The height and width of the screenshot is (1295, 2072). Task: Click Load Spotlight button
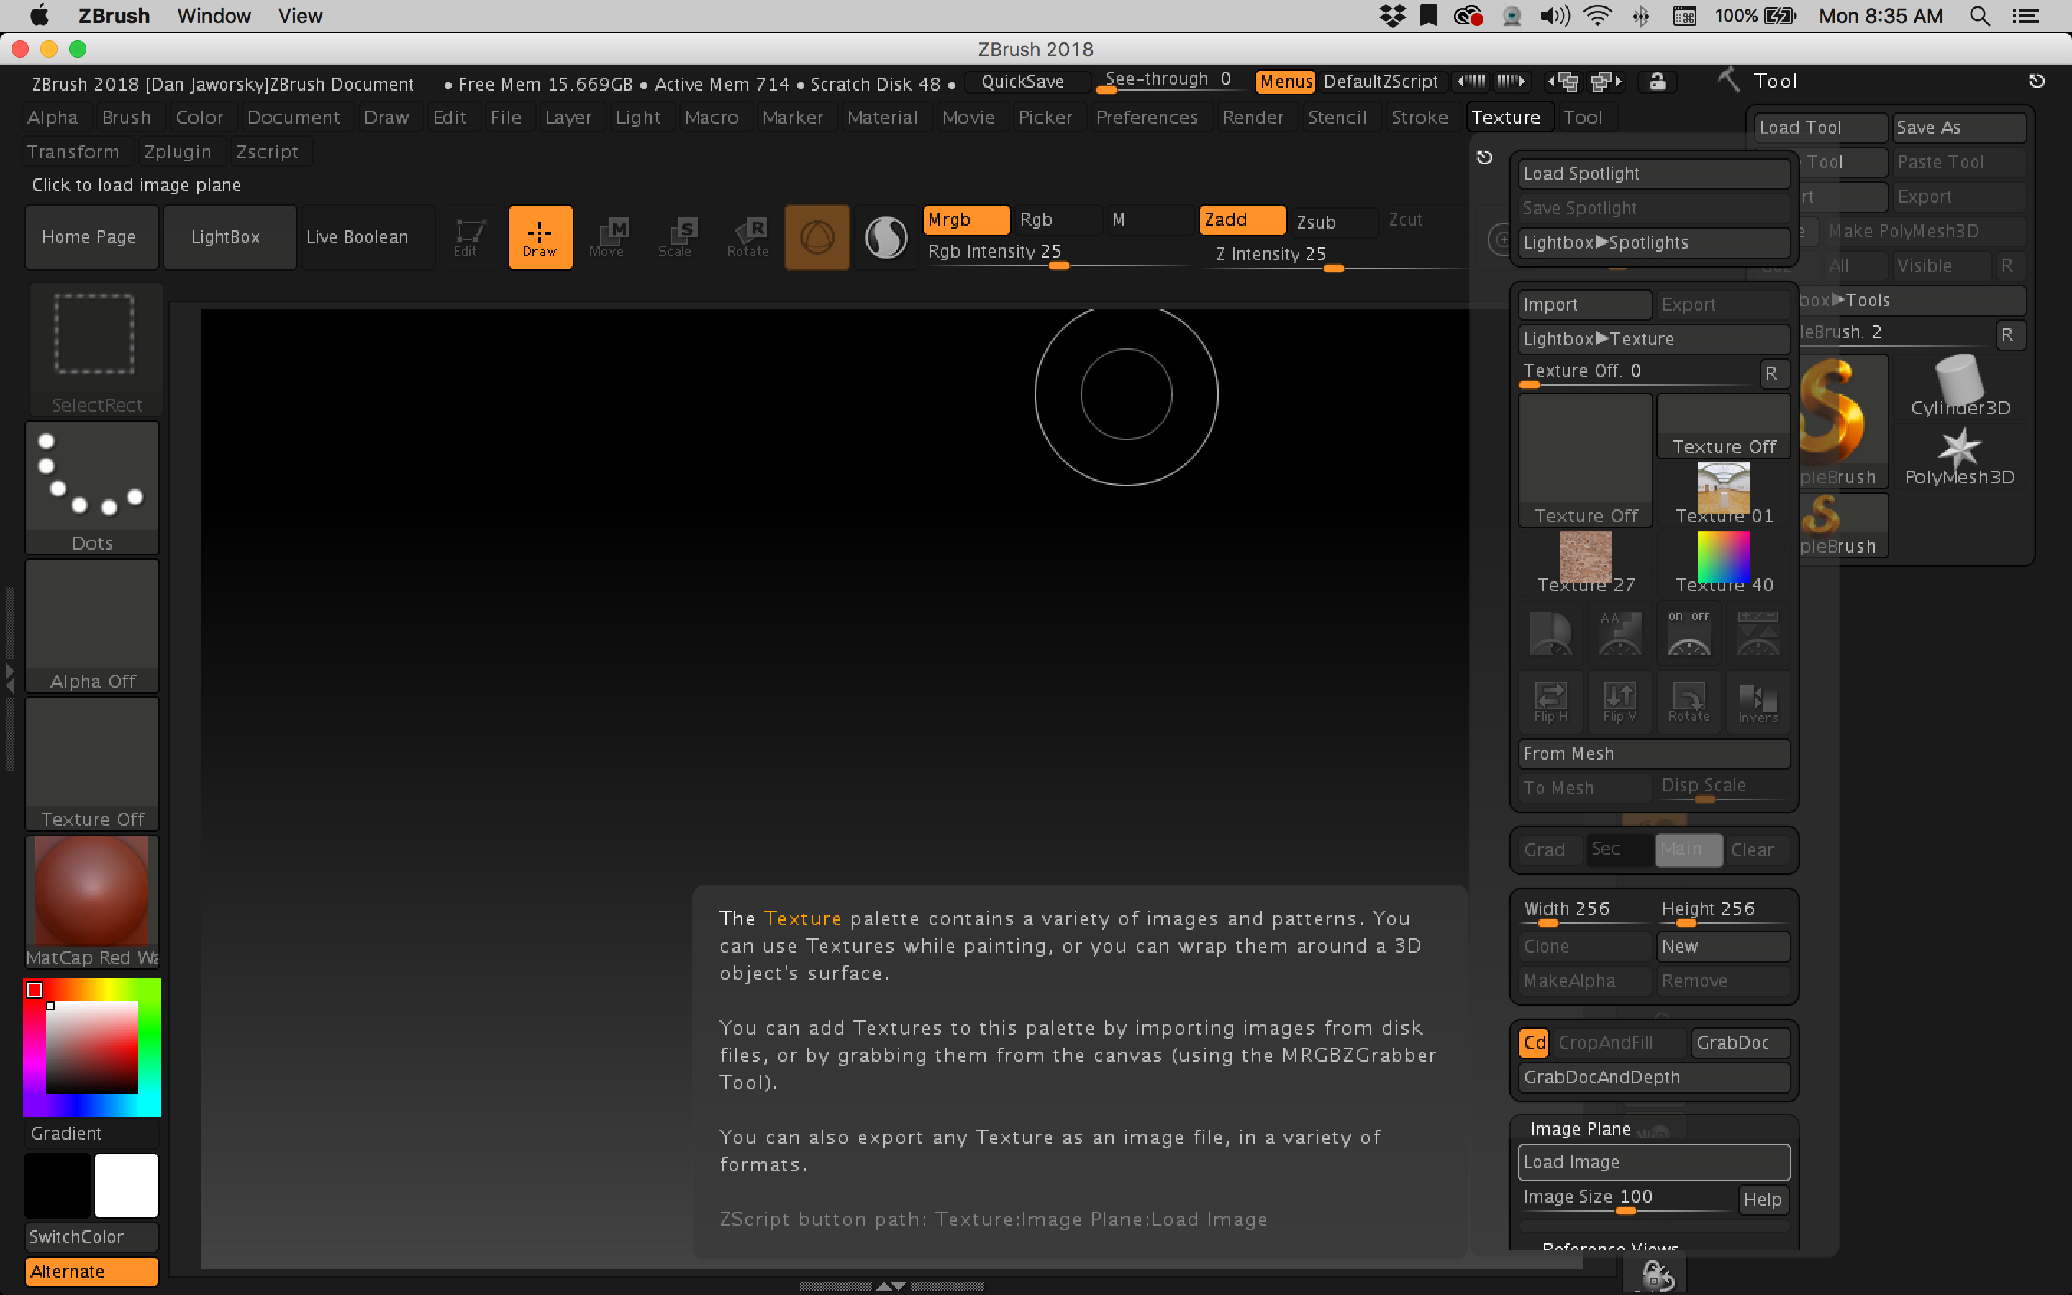click(x=1654, y=174)
